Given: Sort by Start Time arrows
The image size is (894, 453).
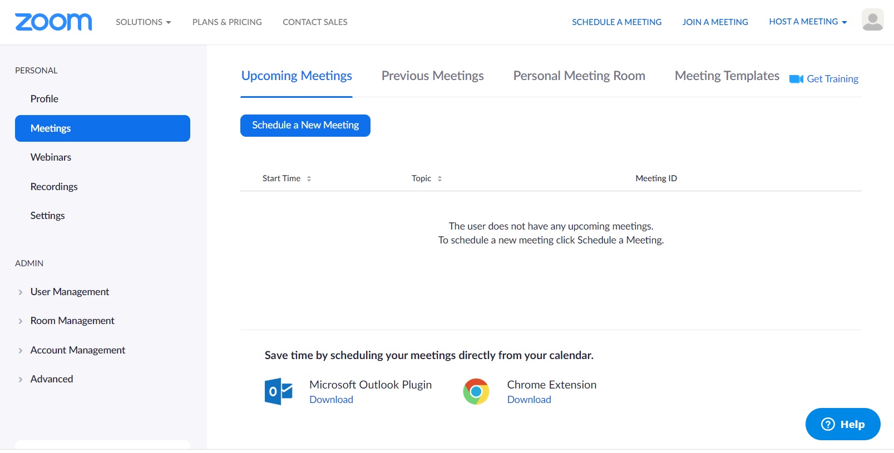Looking at the screenshot, I should 309,178.
